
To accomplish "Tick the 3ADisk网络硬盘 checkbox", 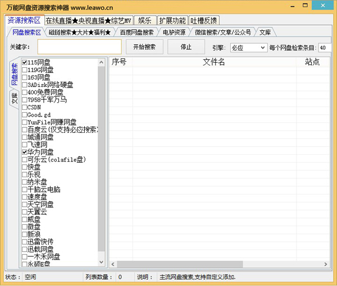I will [24, 85].
